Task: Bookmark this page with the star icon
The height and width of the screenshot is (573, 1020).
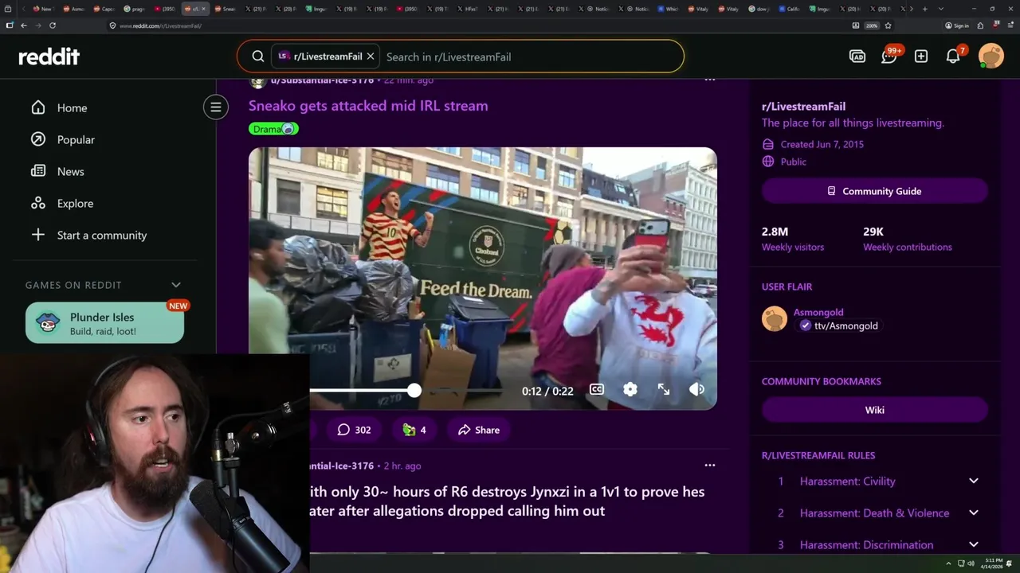Action: (x=888, y=25)
